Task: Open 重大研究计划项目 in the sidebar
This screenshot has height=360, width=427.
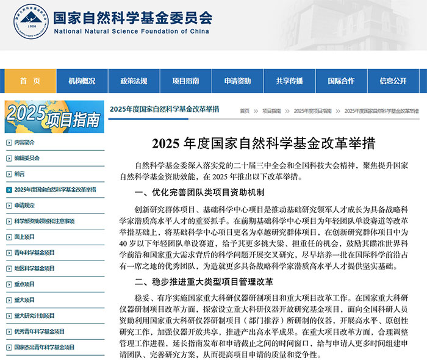Action: (34, 316)
